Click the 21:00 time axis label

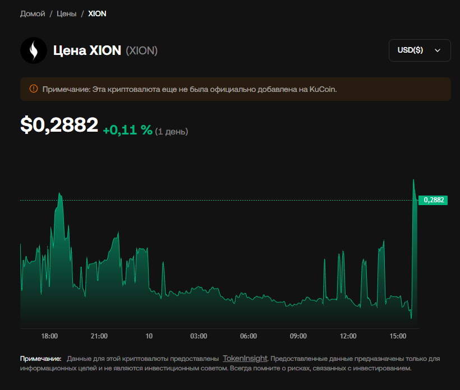coord(99,336)
